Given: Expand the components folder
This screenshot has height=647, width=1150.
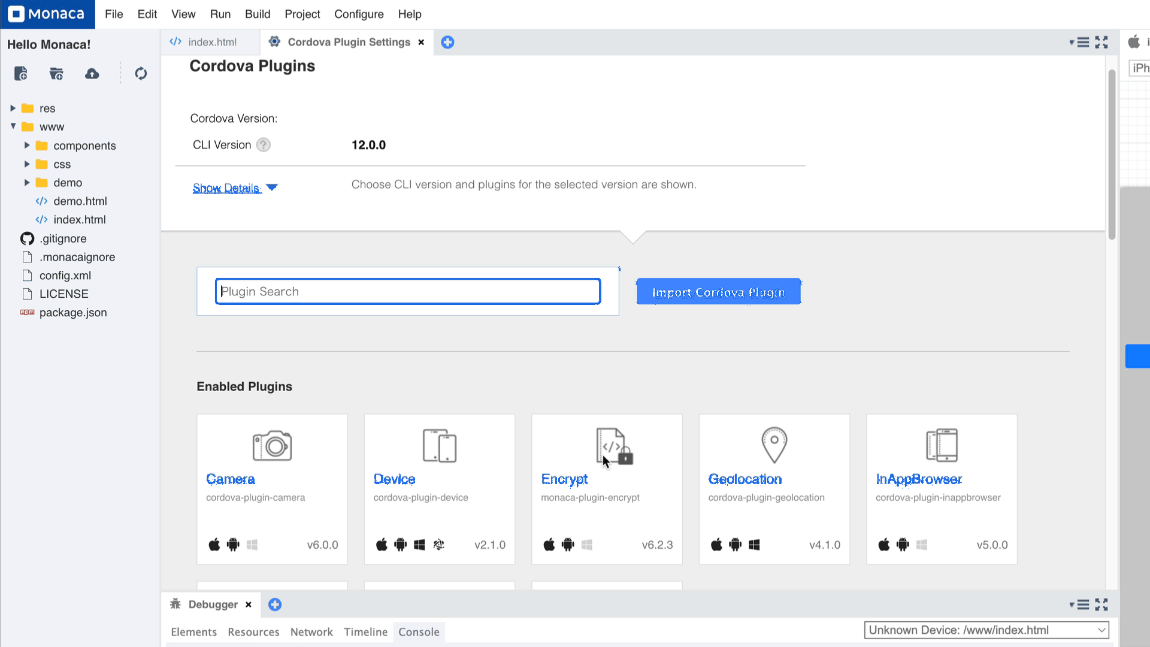Looking at the screenshot, I should tap(27, 145).
